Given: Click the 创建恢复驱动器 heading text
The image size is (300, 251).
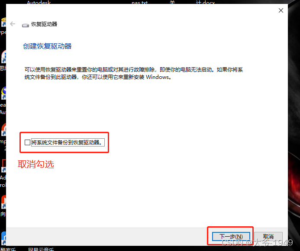Looking at the screenshot, I should coord(47,46).
